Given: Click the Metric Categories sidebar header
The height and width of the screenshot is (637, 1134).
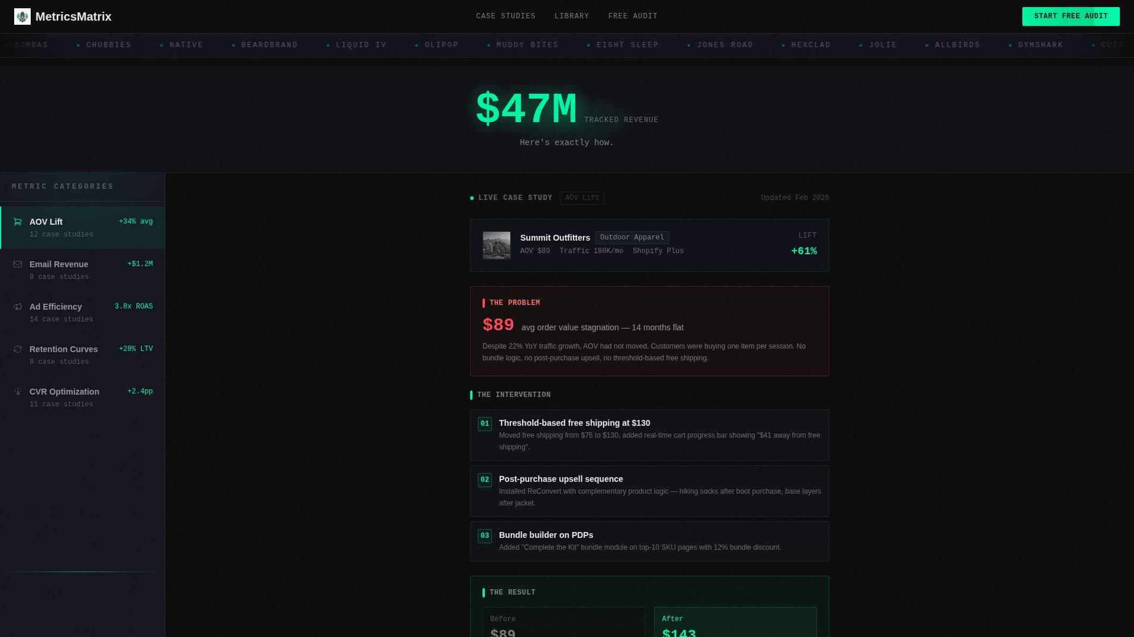Looking at the screenshot, I should click(x=63, y=186).
